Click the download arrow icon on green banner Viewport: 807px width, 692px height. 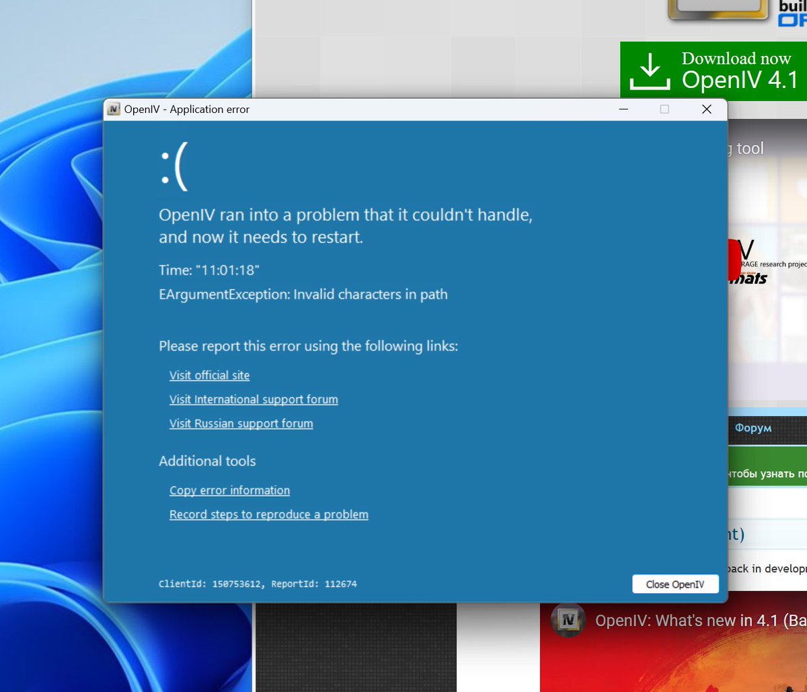pyautogui.click(x=650, y=72)
